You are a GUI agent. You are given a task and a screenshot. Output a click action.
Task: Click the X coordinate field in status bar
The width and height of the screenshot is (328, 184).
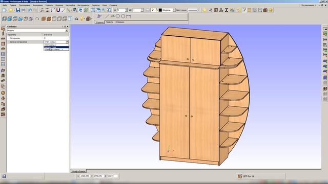85,176
